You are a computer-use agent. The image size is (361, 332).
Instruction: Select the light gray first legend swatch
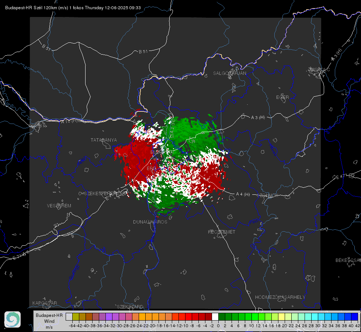point(69,317)
